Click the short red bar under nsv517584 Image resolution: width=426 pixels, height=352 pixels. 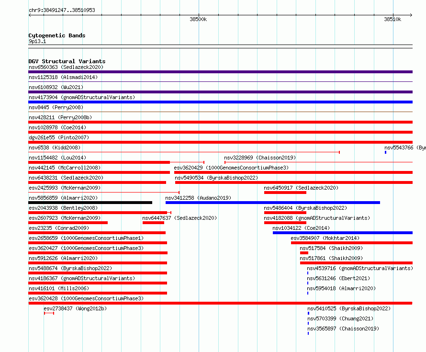(x=304, y=253)
